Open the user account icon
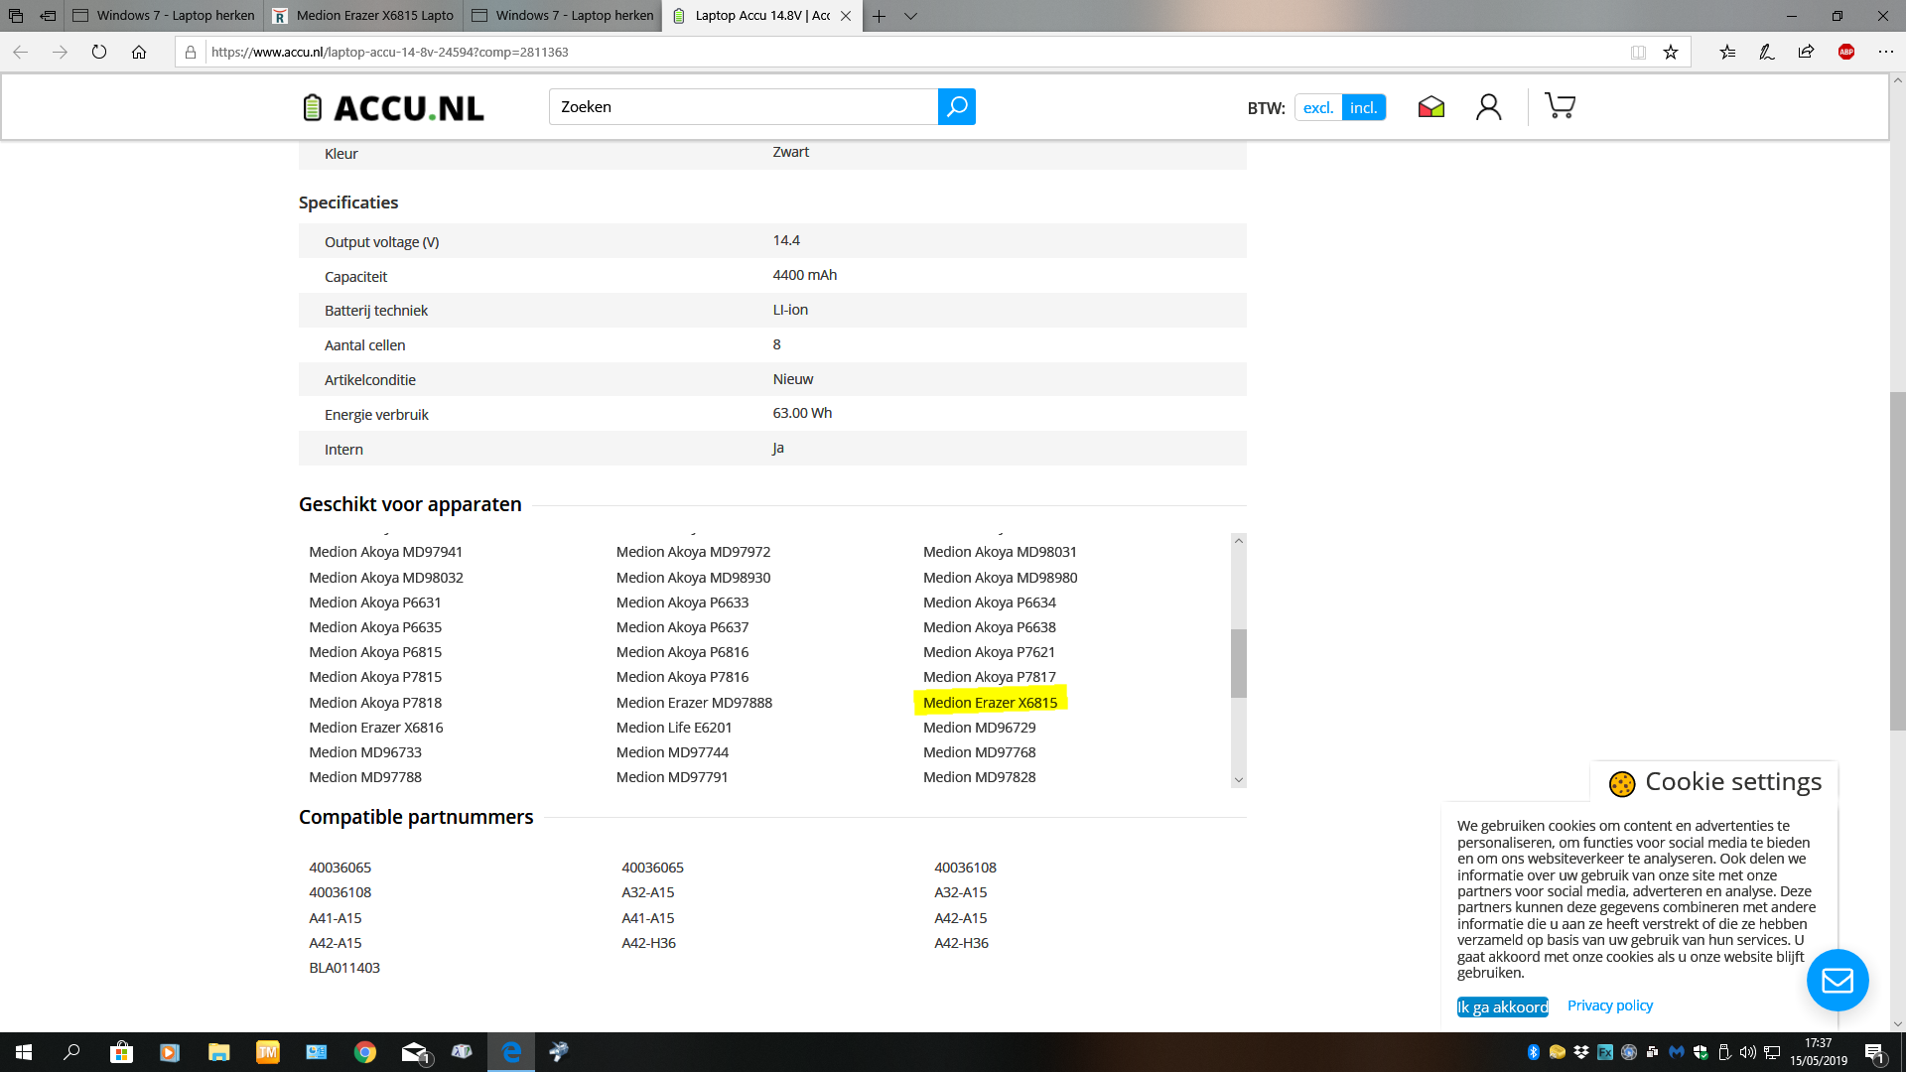Viewport: 1906px width, 1072px height. [x=1488, y=107]
